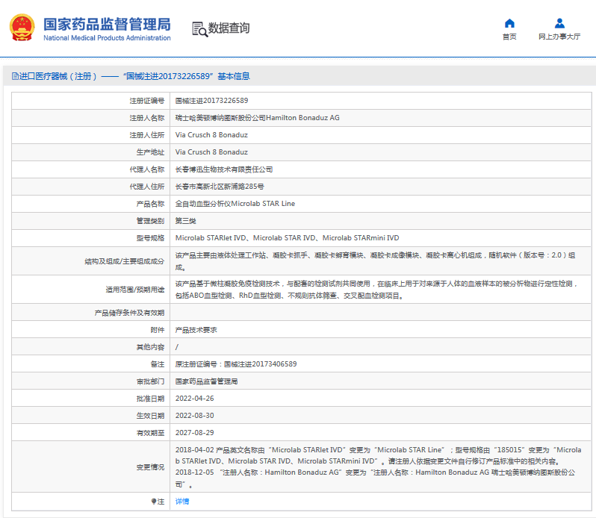The width and height of the screenshot is (596, 518).
Task: Click 生产地址 value Via Crusch 8 Bonaduz
Action: point(211,152)
